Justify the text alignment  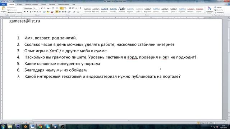click(x=65, y=12)
